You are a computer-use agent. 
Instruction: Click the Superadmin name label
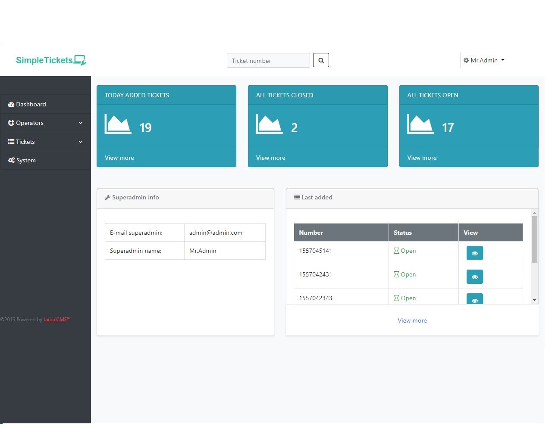[x=135, y=251]
